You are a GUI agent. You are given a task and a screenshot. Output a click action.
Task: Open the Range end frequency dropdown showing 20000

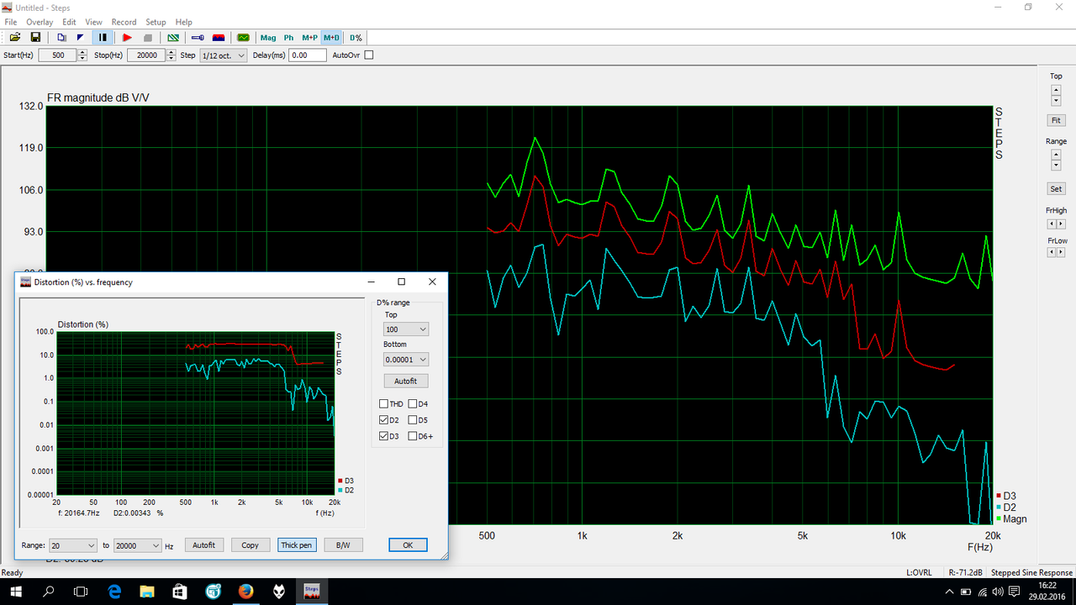(137, 545)
